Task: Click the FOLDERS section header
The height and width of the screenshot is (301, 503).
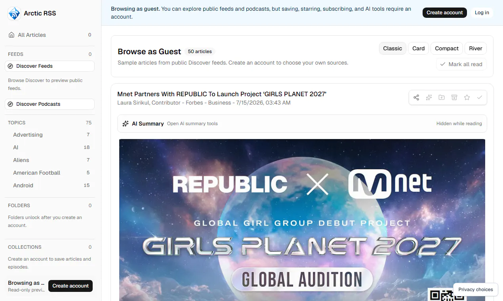Action: (x=19, y=206)
